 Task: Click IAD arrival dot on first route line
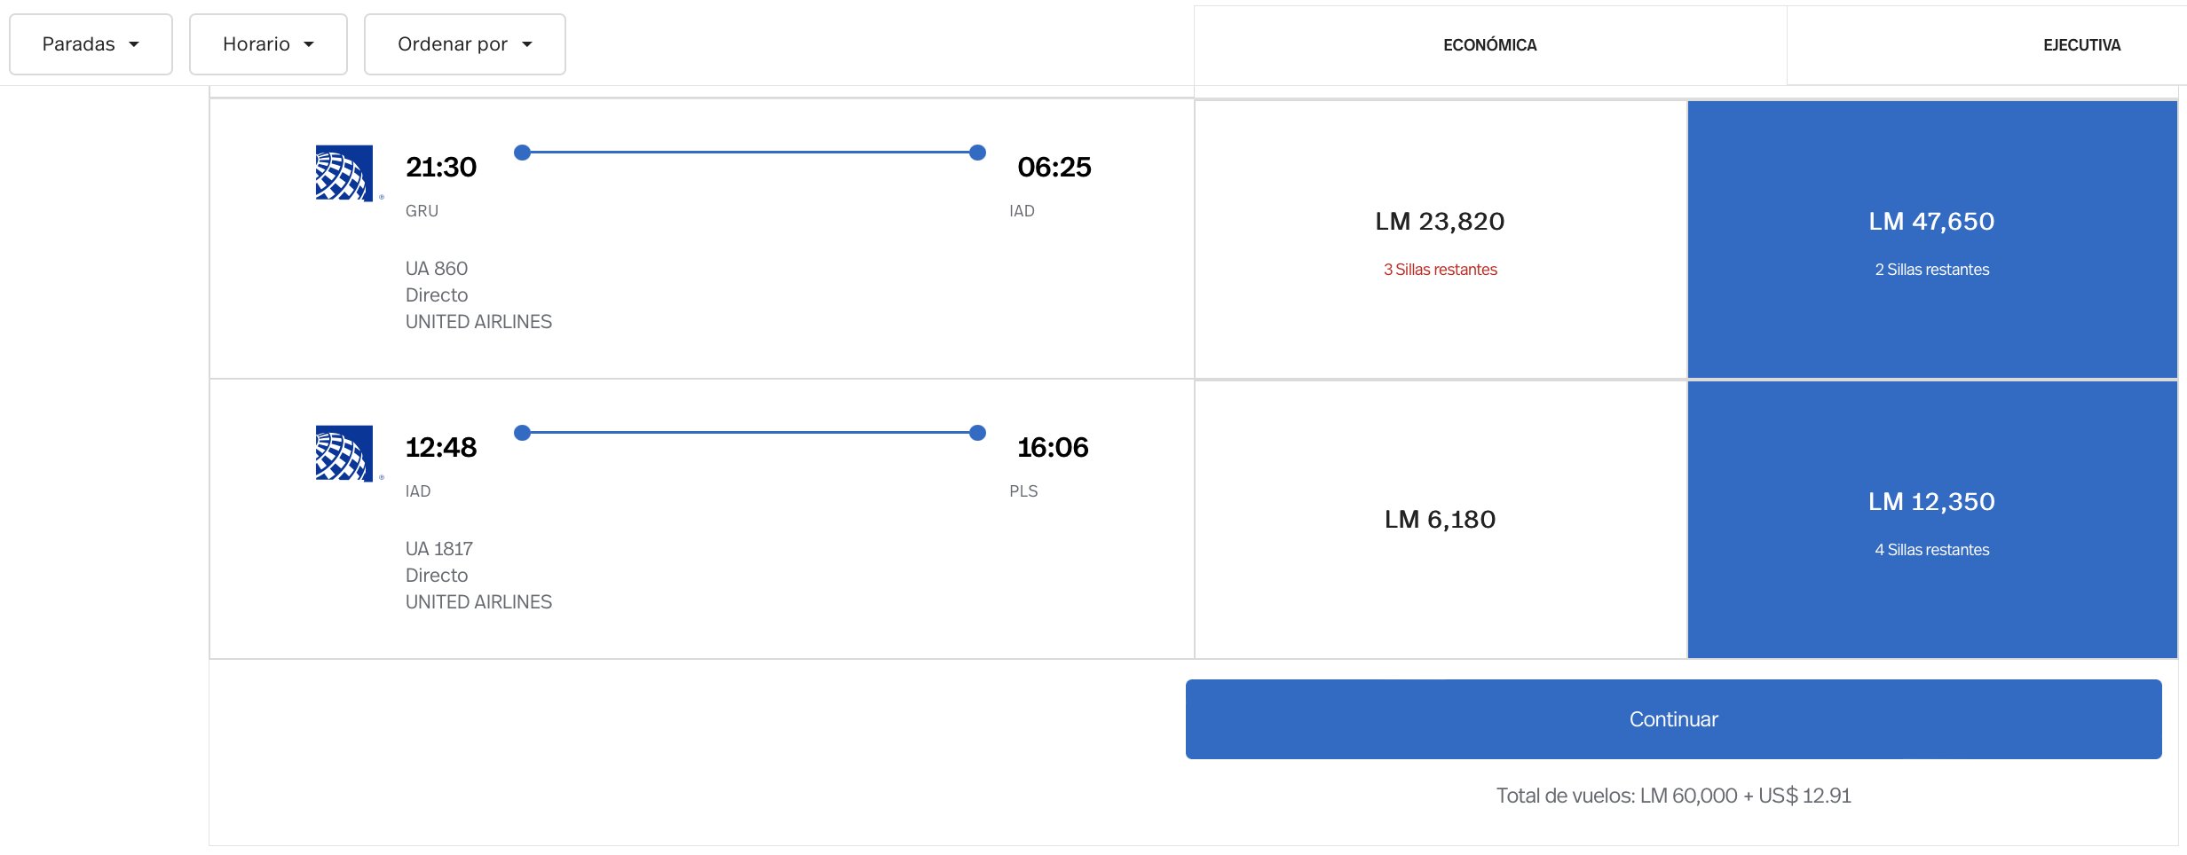tap(977, 153)
